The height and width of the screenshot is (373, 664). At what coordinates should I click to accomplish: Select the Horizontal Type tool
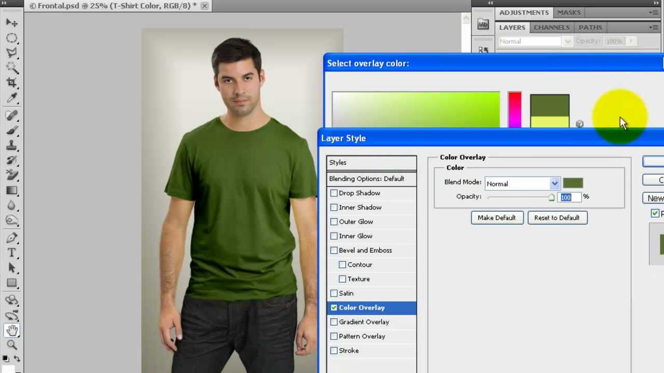pyautogui.click(x=11, y=253)
